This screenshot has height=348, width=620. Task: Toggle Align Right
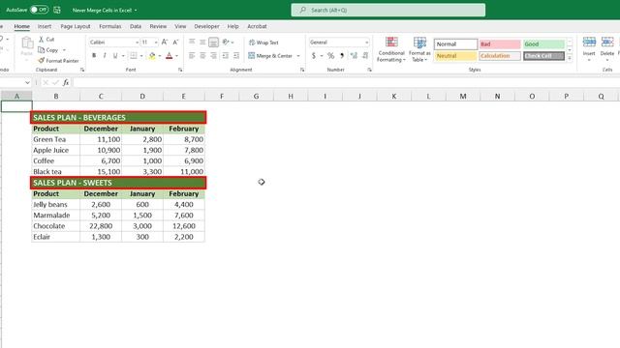[x=213, y=56]
